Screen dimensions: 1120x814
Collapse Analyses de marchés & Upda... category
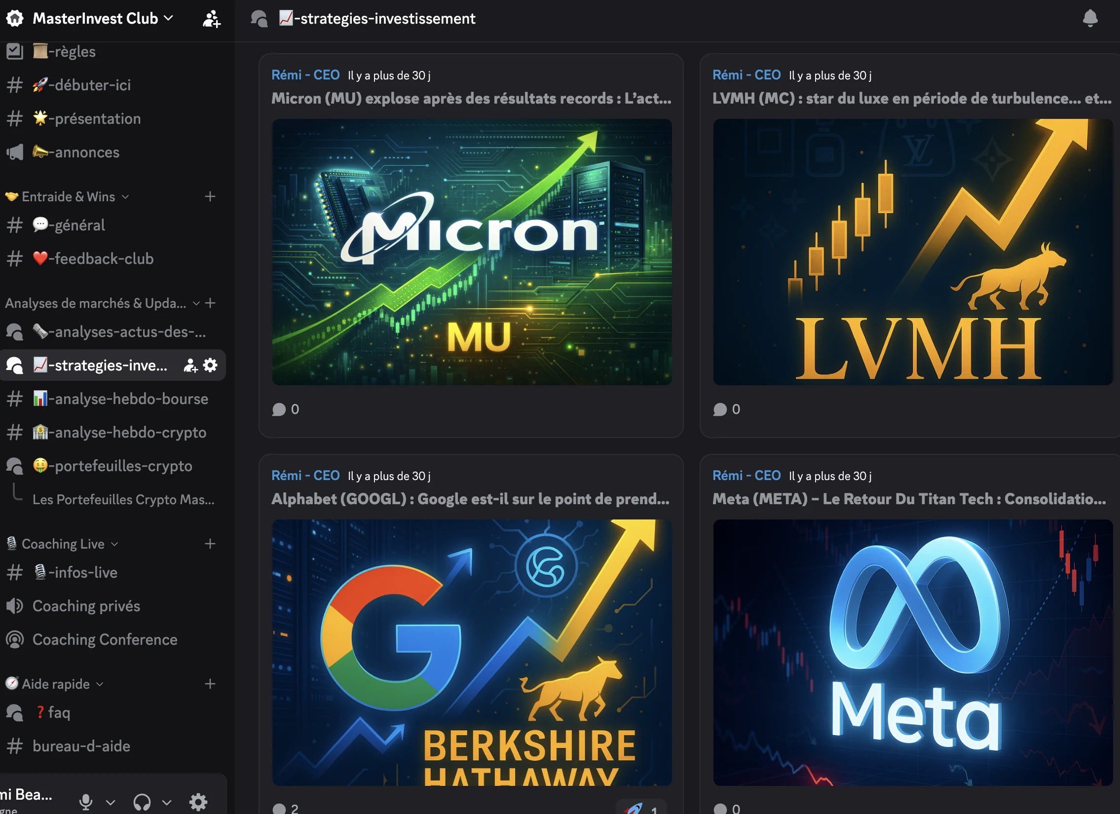coord(102,303)
